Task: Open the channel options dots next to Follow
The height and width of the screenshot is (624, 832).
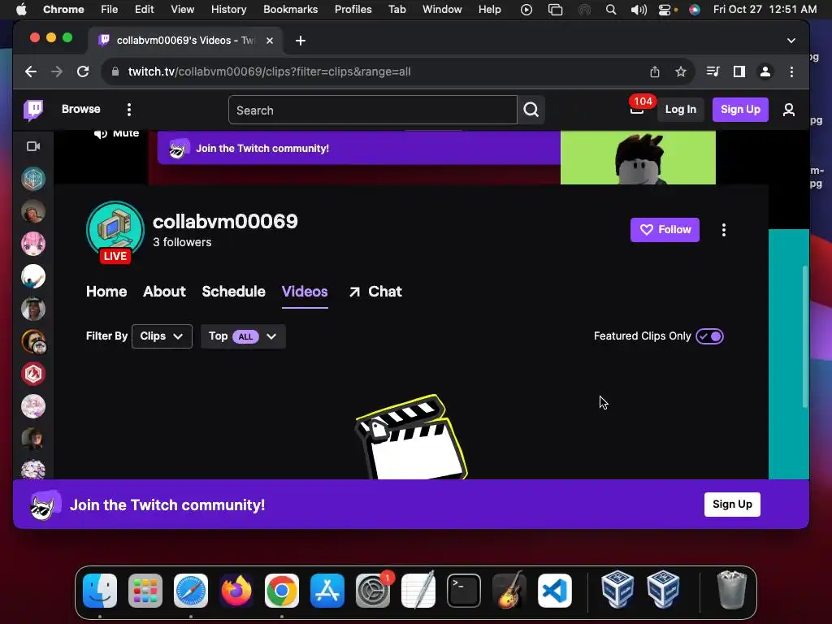Action: (724, 230)
